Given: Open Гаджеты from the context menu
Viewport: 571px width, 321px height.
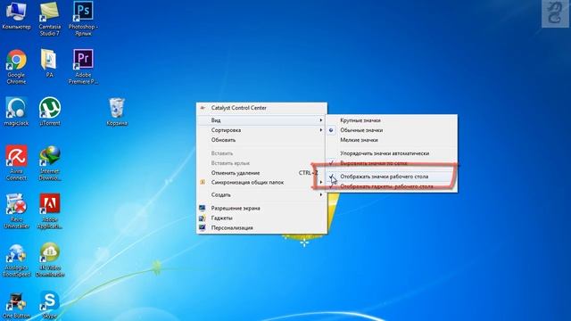Looking at the screenshot, I should [x=261, y=218].
